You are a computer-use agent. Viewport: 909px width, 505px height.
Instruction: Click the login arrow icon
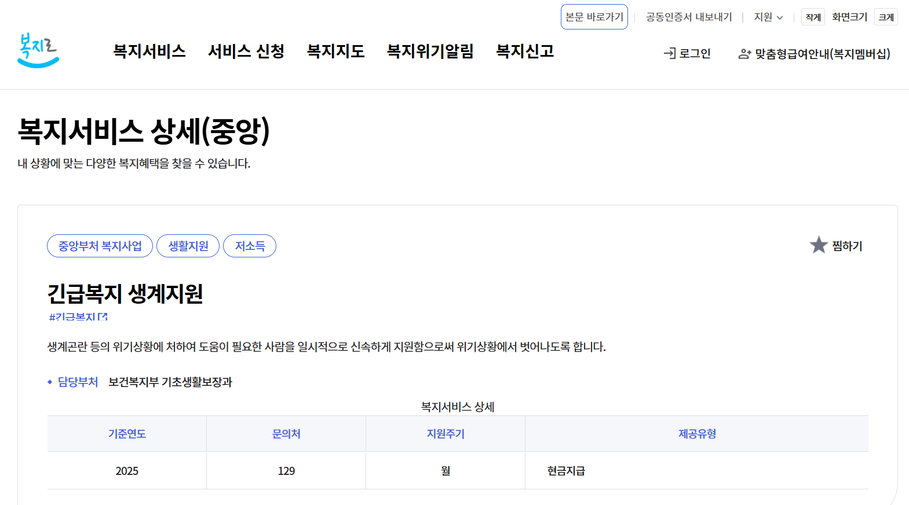click(670, 53)
